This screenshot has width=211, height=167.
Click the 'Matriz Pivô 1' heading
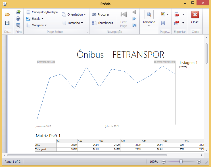click(x=48, y=136)
